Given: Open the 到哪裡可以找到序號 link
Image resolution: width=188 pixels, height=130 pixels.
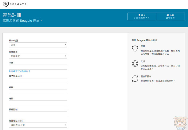Looking at the screenshot, I should [x=20, y=71].
